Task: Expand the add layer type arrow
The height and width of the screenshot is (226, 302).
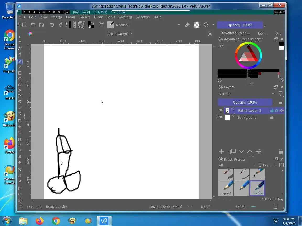Action: 227,151
